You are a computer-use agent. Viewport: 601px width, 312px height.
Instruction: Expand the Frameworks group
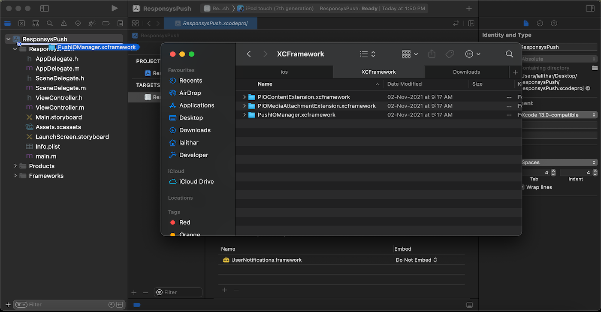pos(15,176)
